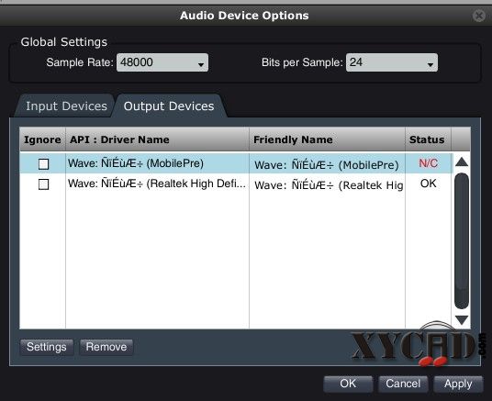Screen dimensions: 492x401
Task: Close the Audio Device Options dialog
Action: (x=479, y=16)
